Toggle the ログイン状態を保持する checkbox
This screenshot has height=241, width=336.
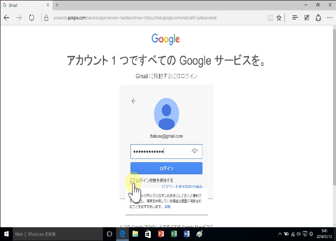(133, 181)
